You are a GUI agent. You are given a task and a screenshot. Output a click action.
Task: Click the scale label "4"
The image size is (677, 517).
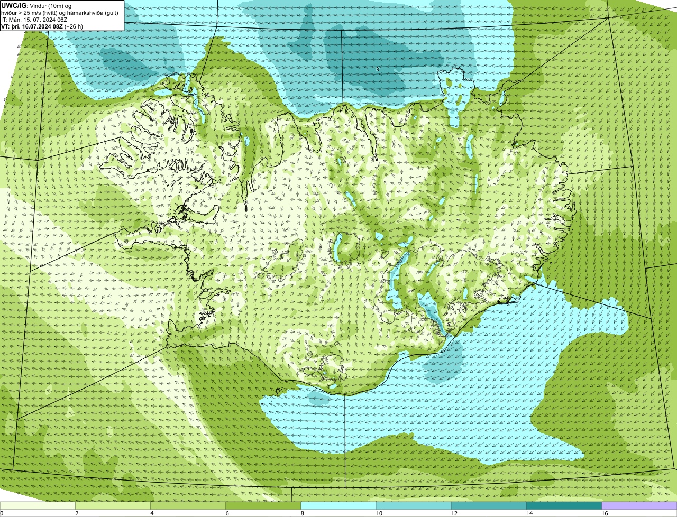point(152,513)
